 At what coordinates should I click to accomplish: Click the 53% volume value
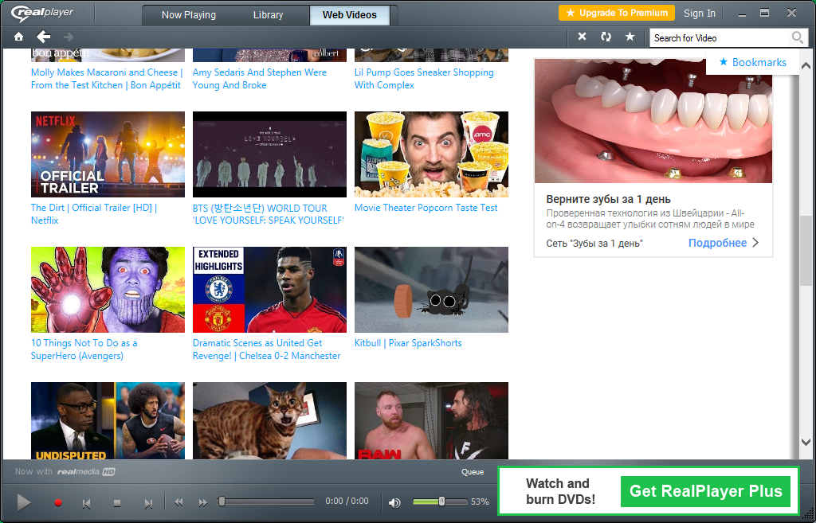pos(480,502)
